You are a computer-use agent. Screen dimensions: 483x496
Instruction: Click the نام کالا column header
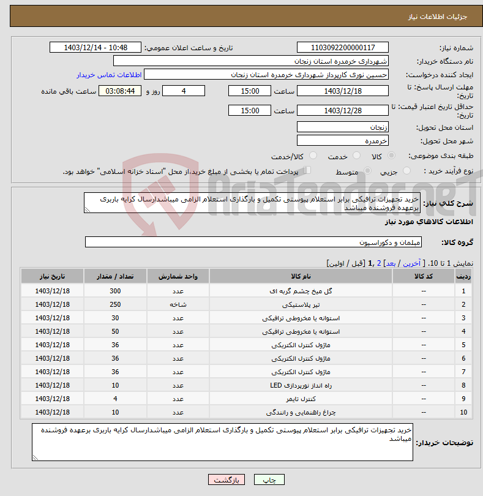point(301,276)
